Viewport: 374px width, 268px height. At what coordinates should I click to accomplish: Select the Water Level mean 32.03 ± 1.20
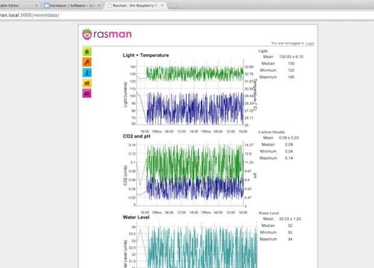(x=290, y=219)
